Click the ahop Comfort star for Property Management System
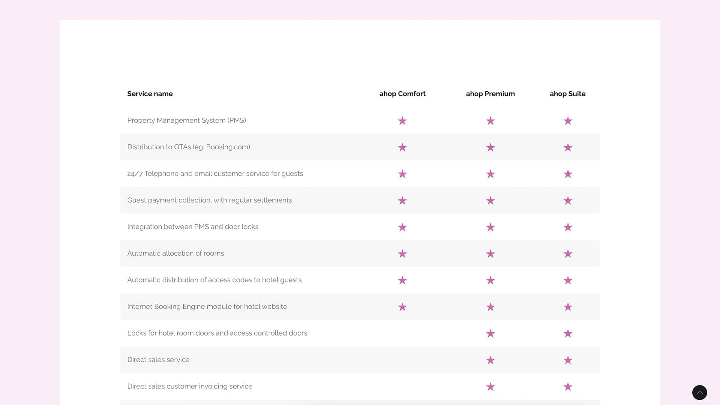The width and height of the screenshot is (720, 405). [402, 121]
